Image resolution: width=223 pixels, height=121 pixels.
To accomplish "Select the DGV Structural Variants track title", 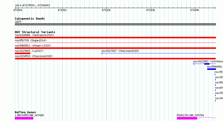I will click(x=35, y=32).
